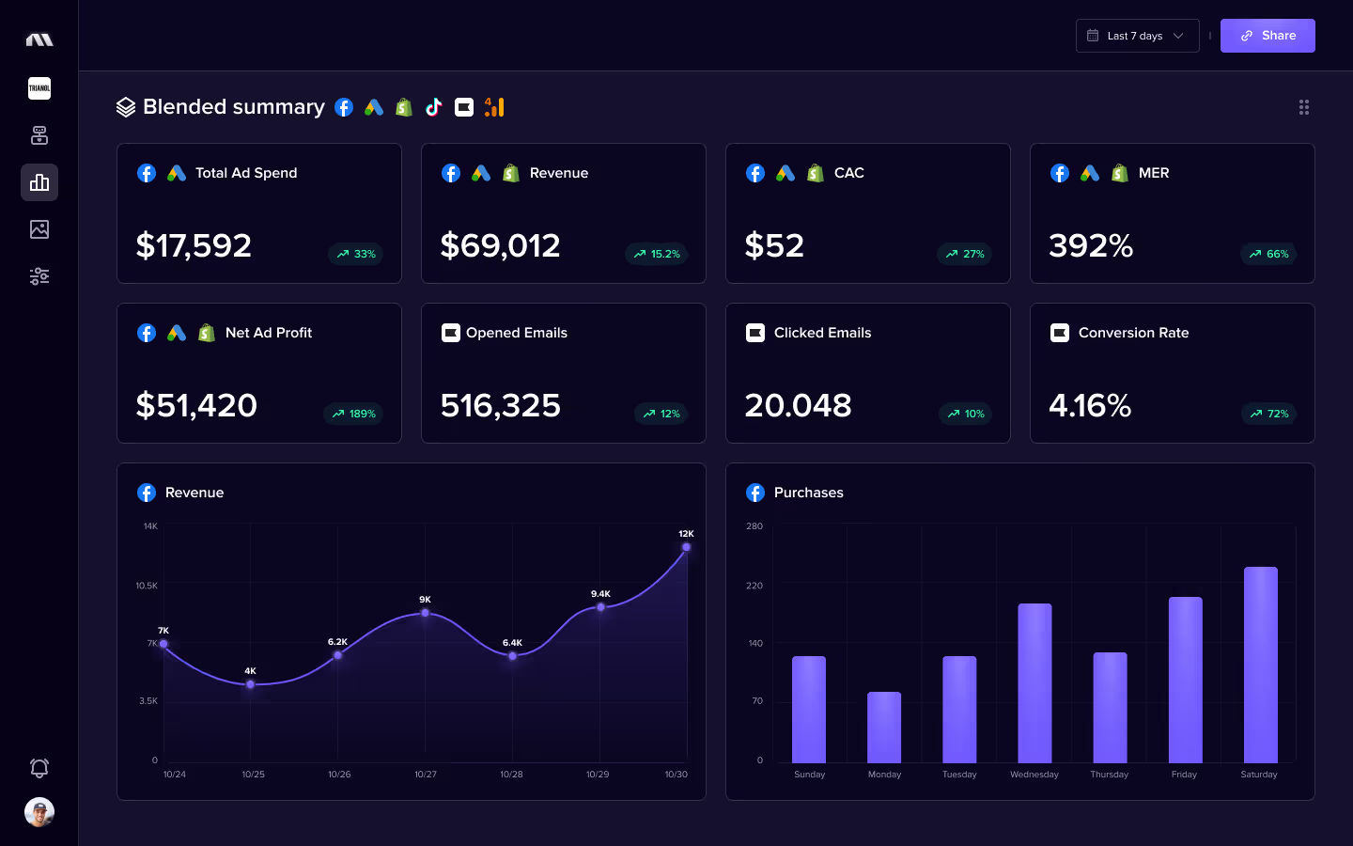
Task: Open the Triangl workspace icon
Action: pos(39,88)
